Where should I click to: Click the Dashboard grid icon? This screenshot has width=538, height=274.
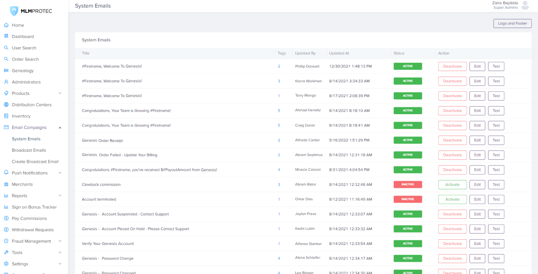coord(6,36)
